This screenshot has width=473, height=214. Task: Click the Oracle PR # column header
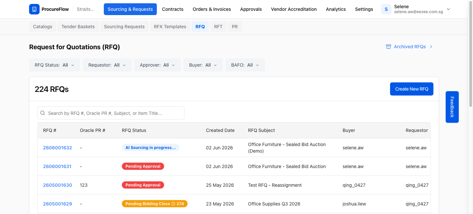pyautogui.click(x=93, y=130)
